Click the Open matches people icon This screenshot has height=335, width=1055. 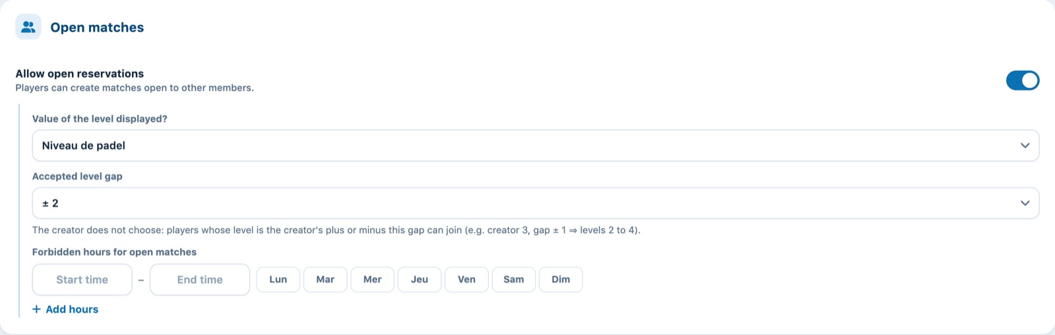pos(28,27)
